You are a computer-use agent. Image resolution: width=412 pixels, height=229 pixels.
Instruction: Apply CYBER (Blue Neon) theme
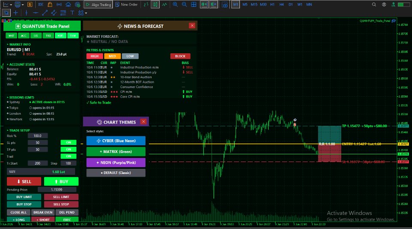point(116,140)
